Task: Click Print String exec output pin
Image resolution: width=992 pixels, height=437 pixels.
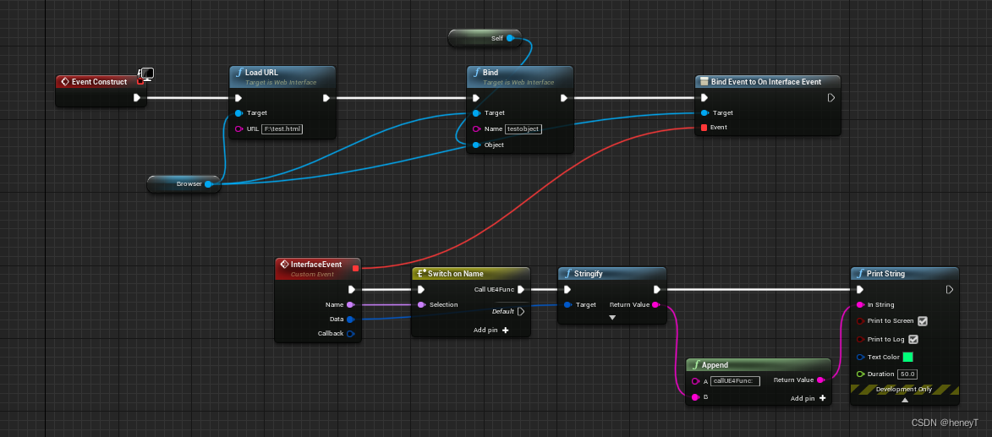Action: (950, 290)
